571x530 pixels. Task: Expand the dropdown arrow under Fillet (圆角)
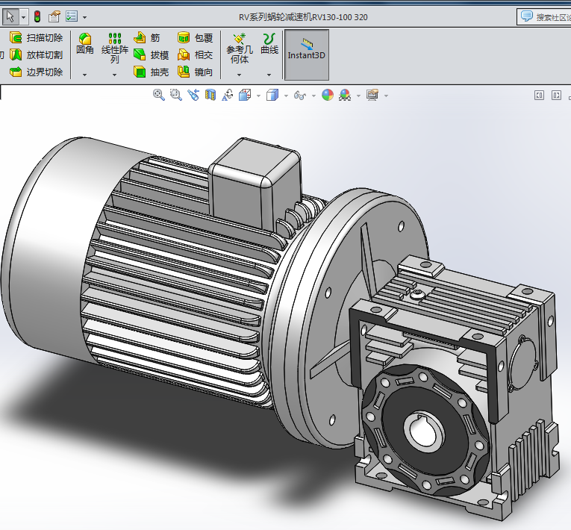pyautogui.click(x=84, y=75)
